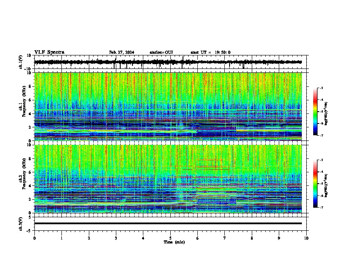Click the time axis tick label 5

click(170, 238)
